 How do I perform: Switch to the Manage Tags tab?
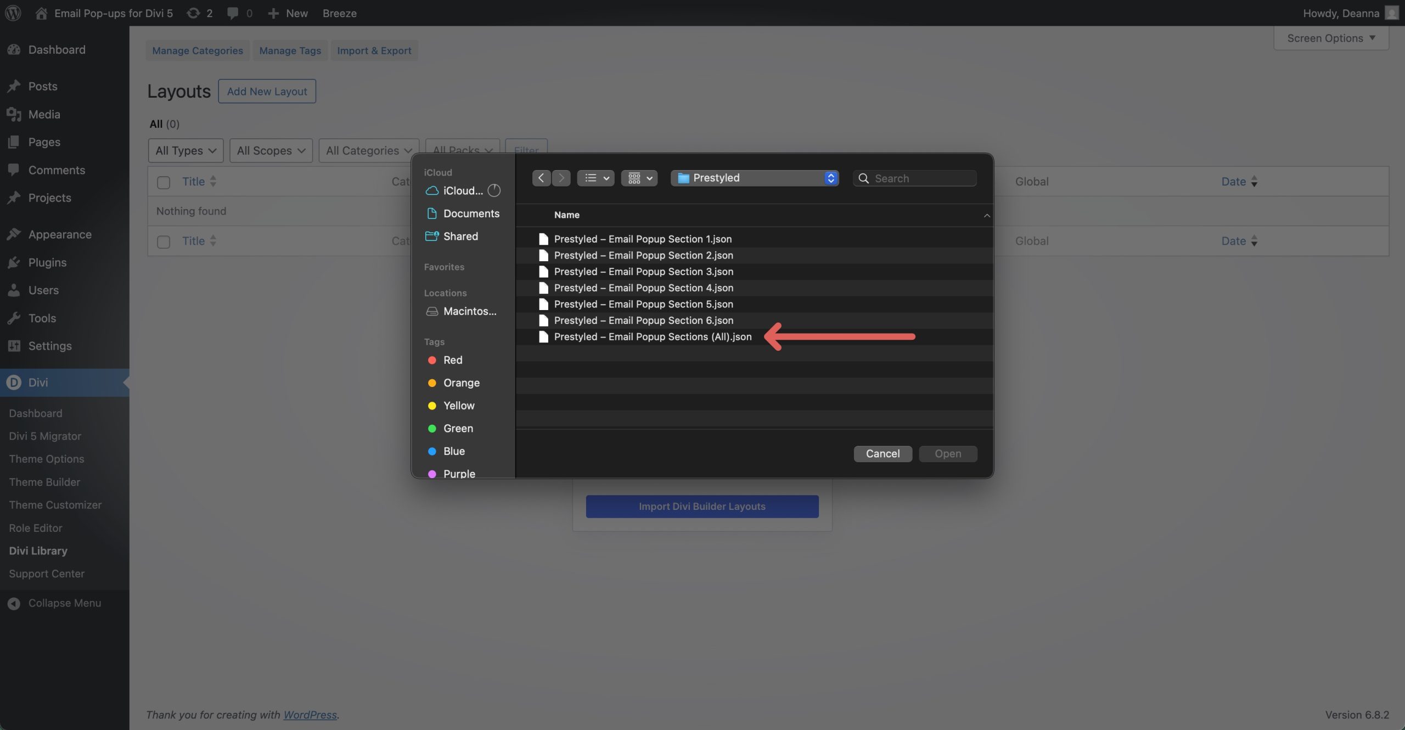tap(290, 50)
